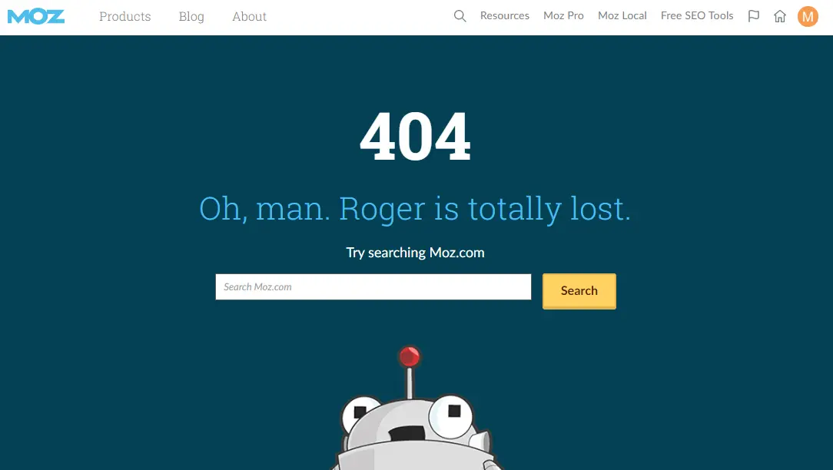Click the 'Try searching Moz.com' text
Viewport: 833px width, 470px height.
(416, 253)
